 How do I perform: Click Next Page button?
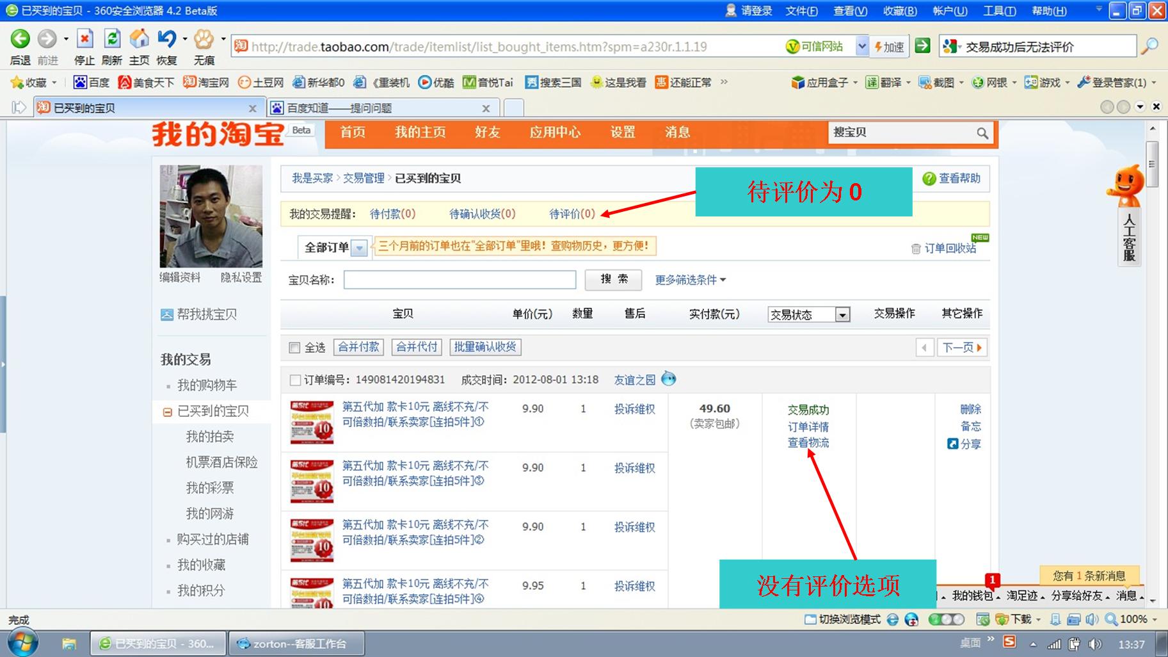tap(962, 348)
